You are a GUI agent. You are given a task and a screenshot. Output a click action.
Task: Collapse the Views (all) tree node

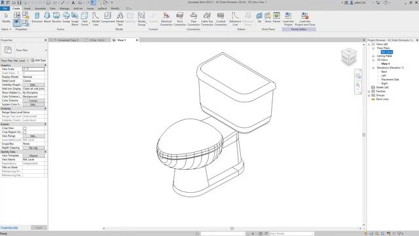pos(369,44)
